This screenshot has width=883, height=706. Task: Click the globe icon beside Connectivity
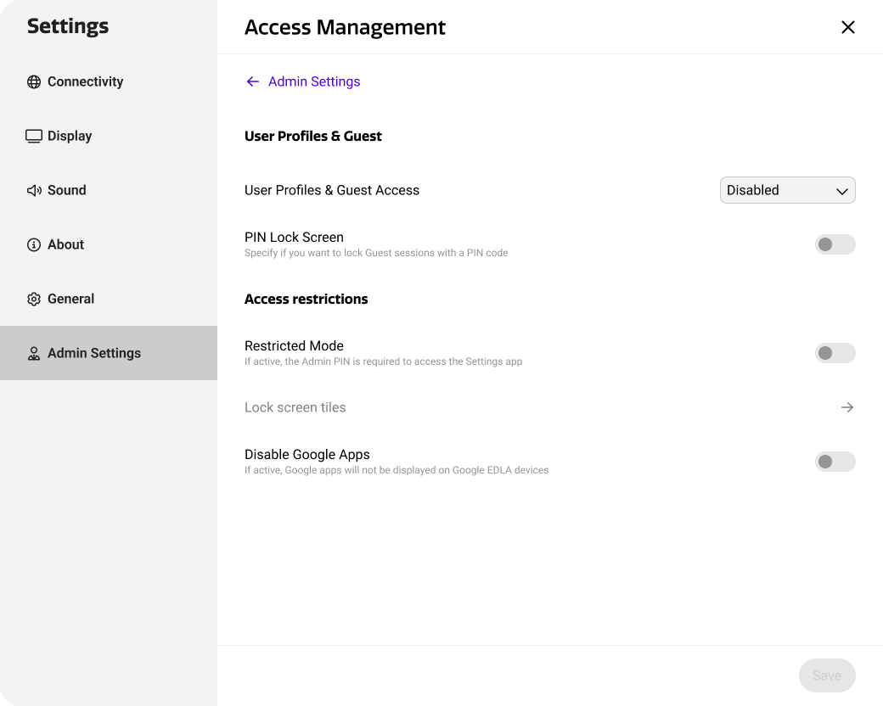[34, 82]
